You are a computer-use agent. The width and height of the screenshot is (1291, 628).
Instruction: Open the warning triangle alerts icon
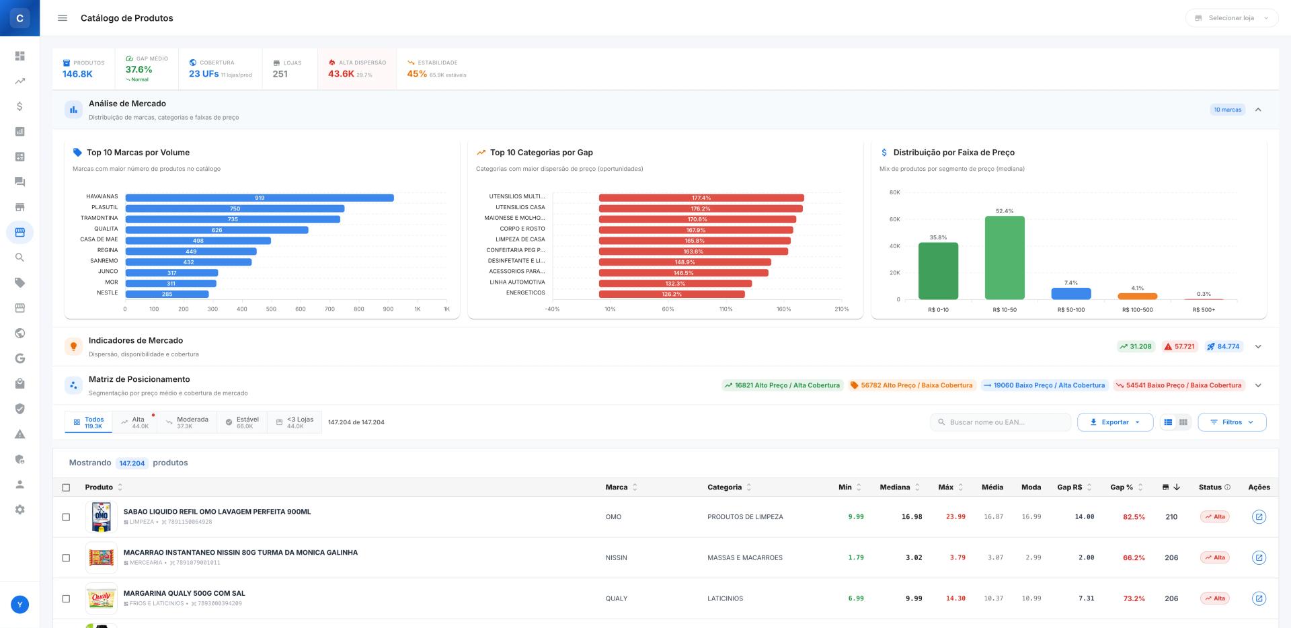point(19,434)
